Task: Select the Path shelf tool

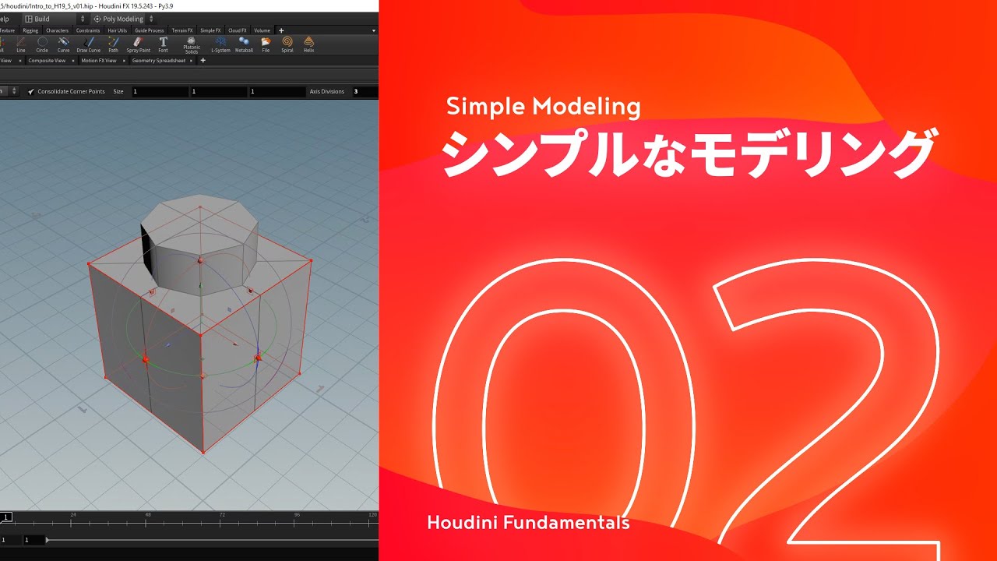Action: coord(114,44)
